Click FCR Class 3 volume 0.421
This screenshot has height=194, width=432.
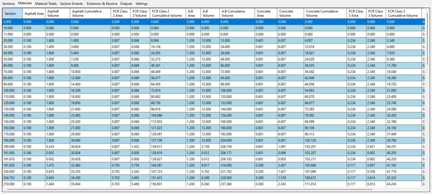pyautogui.click(x=376, y=146)
